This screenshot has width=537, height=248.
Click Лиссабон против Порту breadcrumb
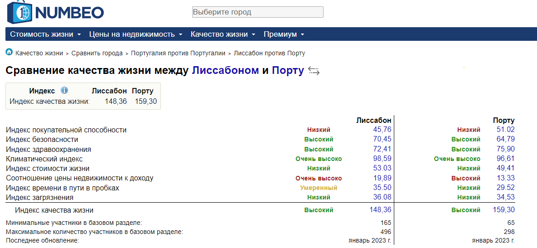pyautogui.click(x=269, y=53)
